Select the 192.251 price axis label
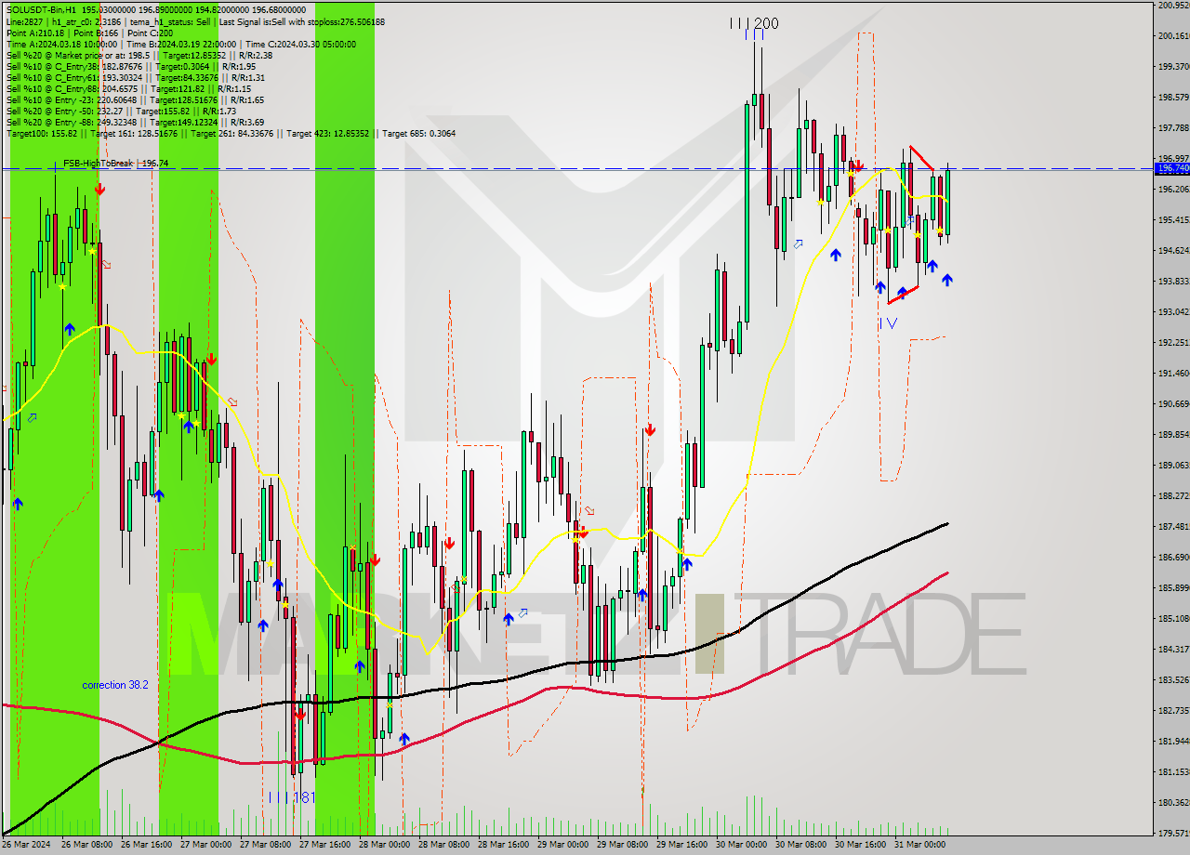The image size is (1190, 855). 1173,342
